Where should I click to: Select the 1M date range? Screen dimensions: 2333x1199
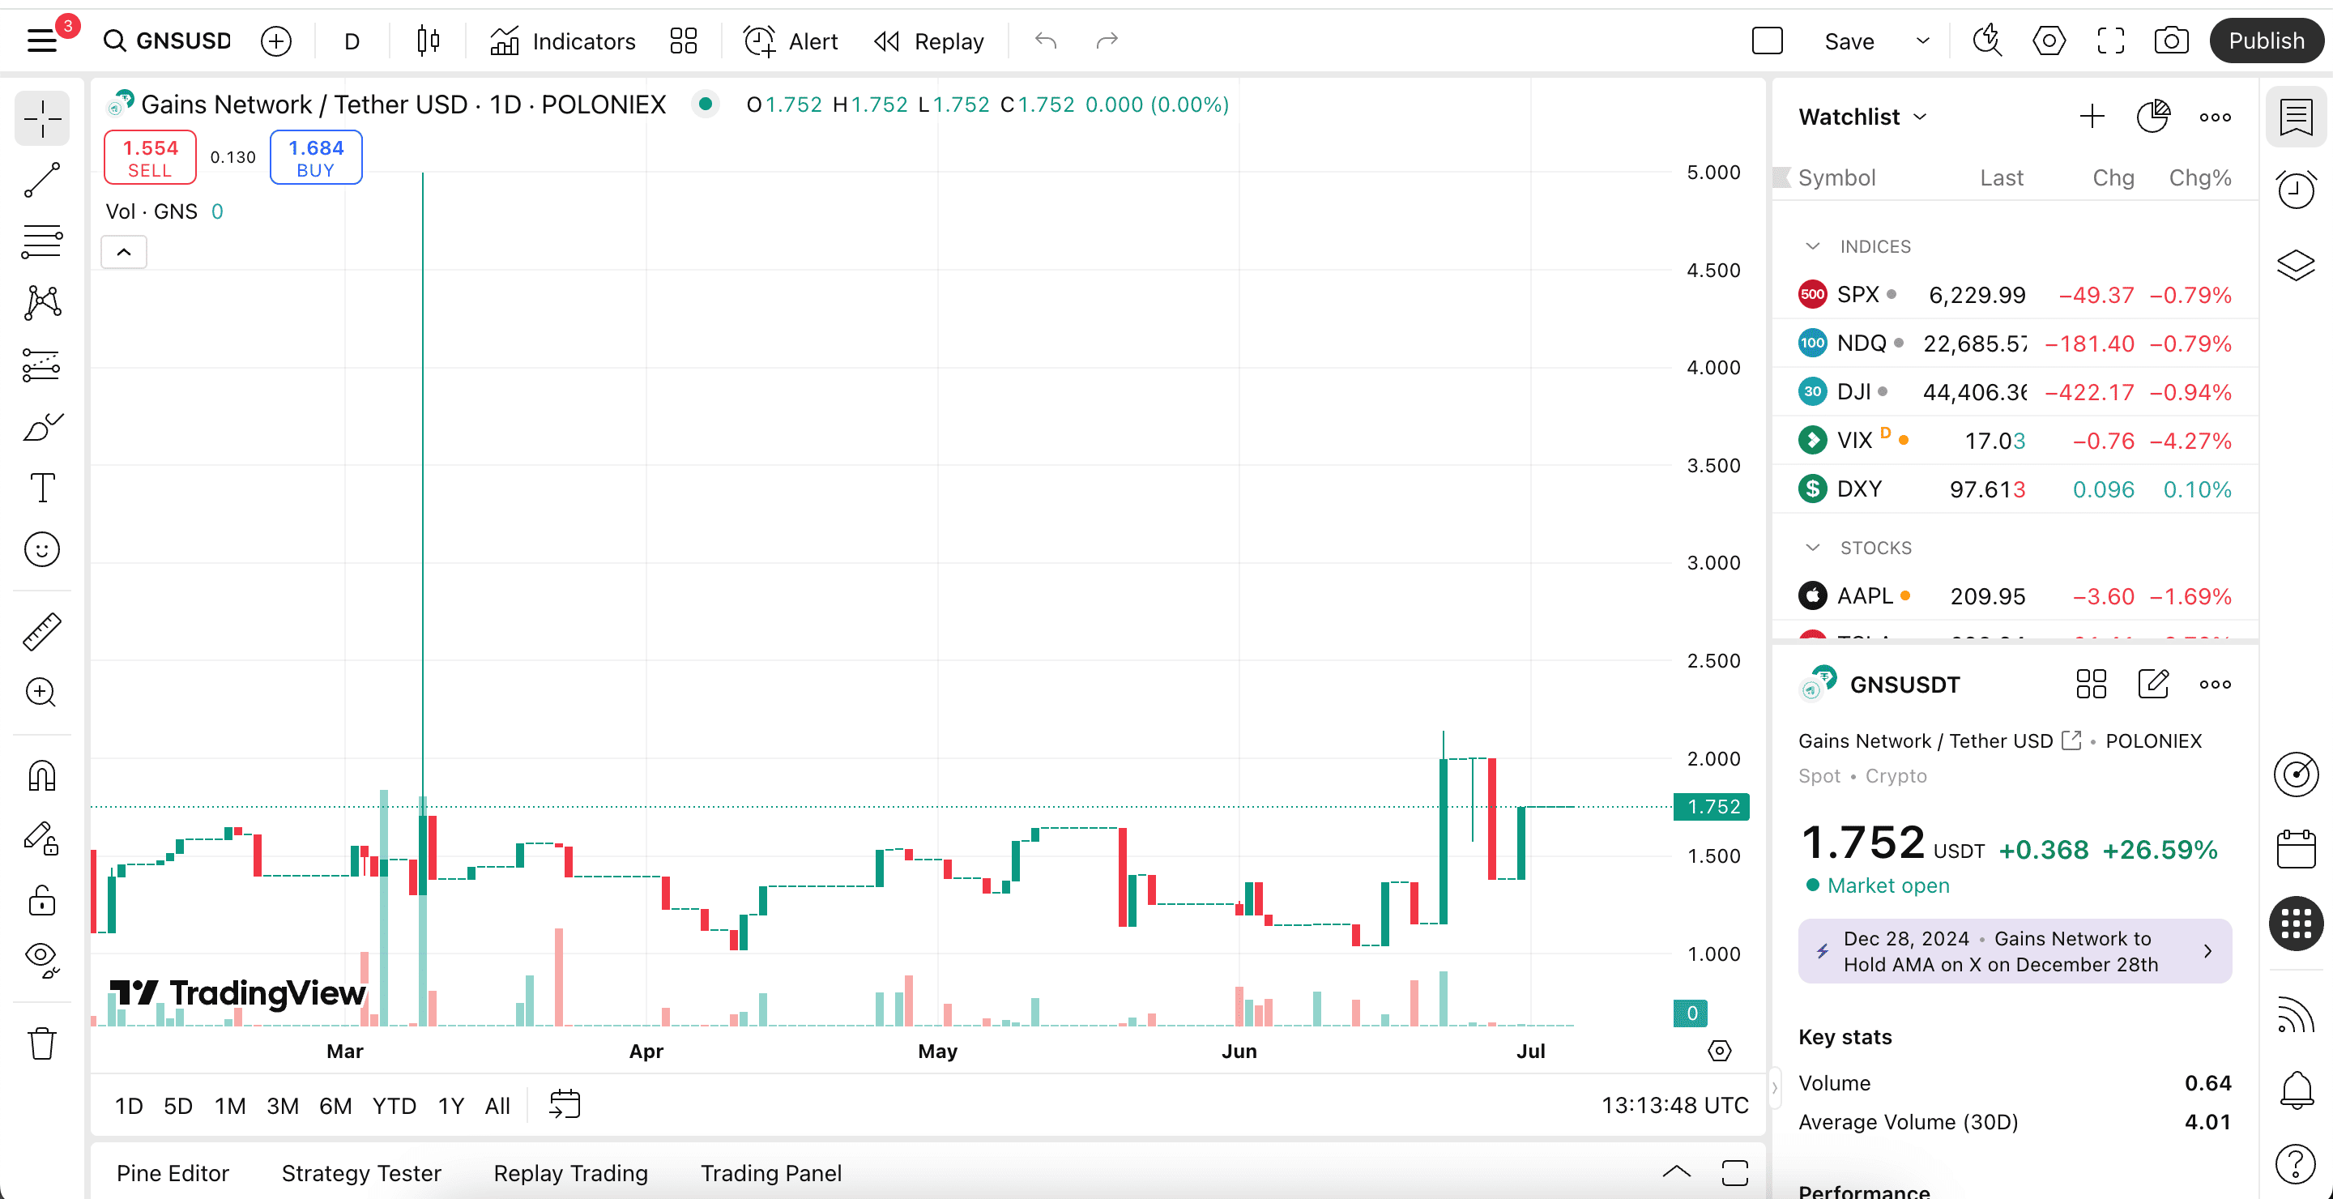click(230, 1106)
